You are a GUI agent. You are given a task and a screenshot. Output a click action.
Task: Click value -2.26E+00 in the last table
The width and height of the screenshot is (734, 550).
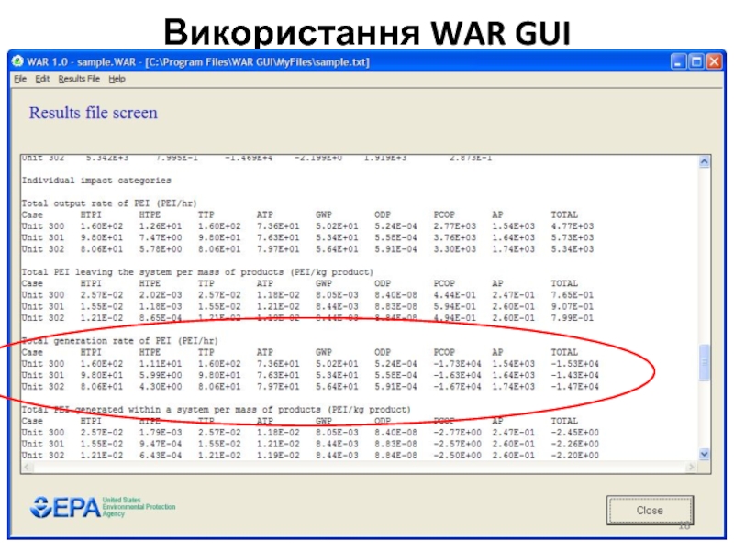click(x=575, y=444)
